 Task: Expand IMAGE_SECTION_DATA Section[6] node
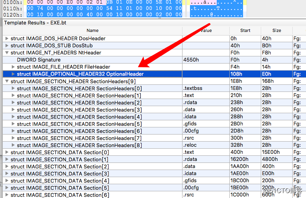tap(7, 195)
